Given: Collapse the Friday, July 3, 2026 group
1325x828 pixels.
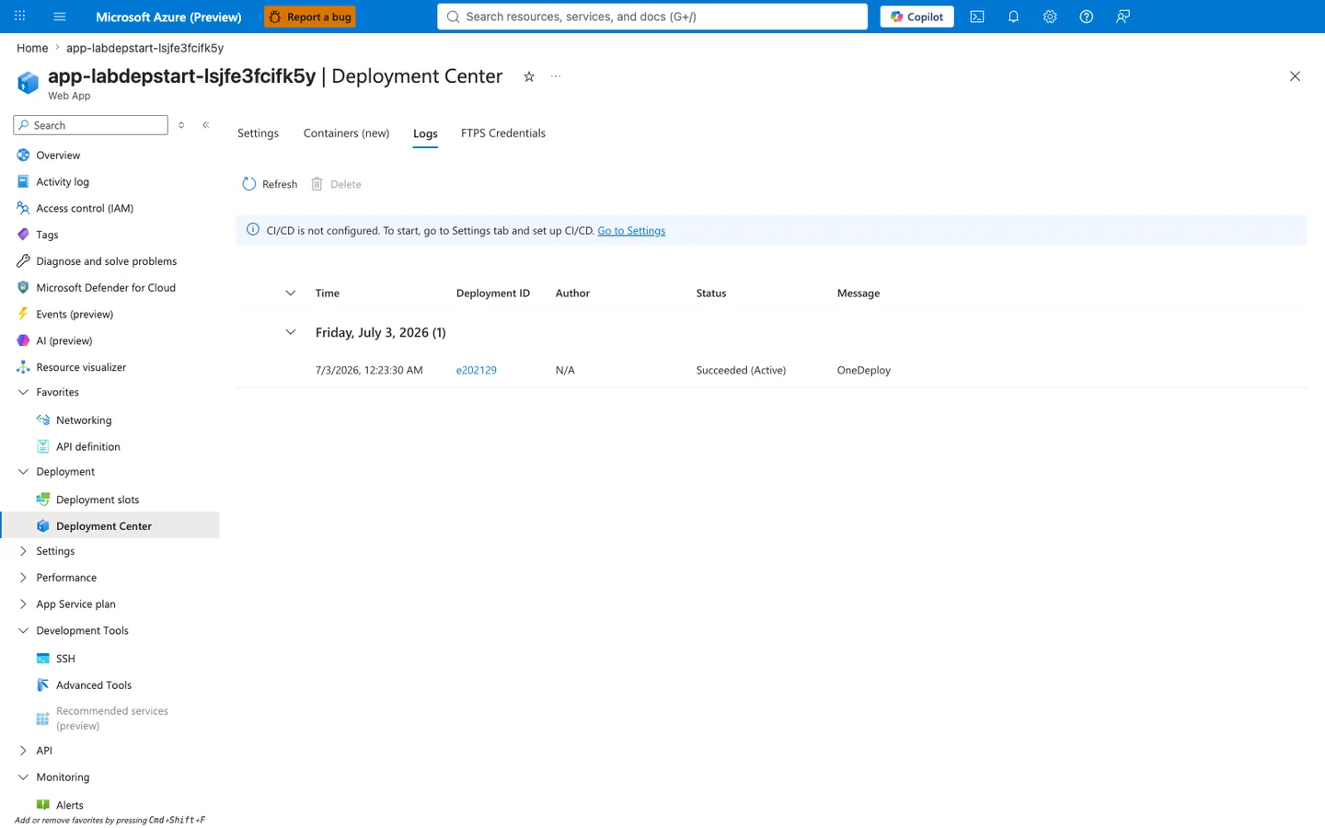Looking at the screenshot, I should tap(291, 332).
